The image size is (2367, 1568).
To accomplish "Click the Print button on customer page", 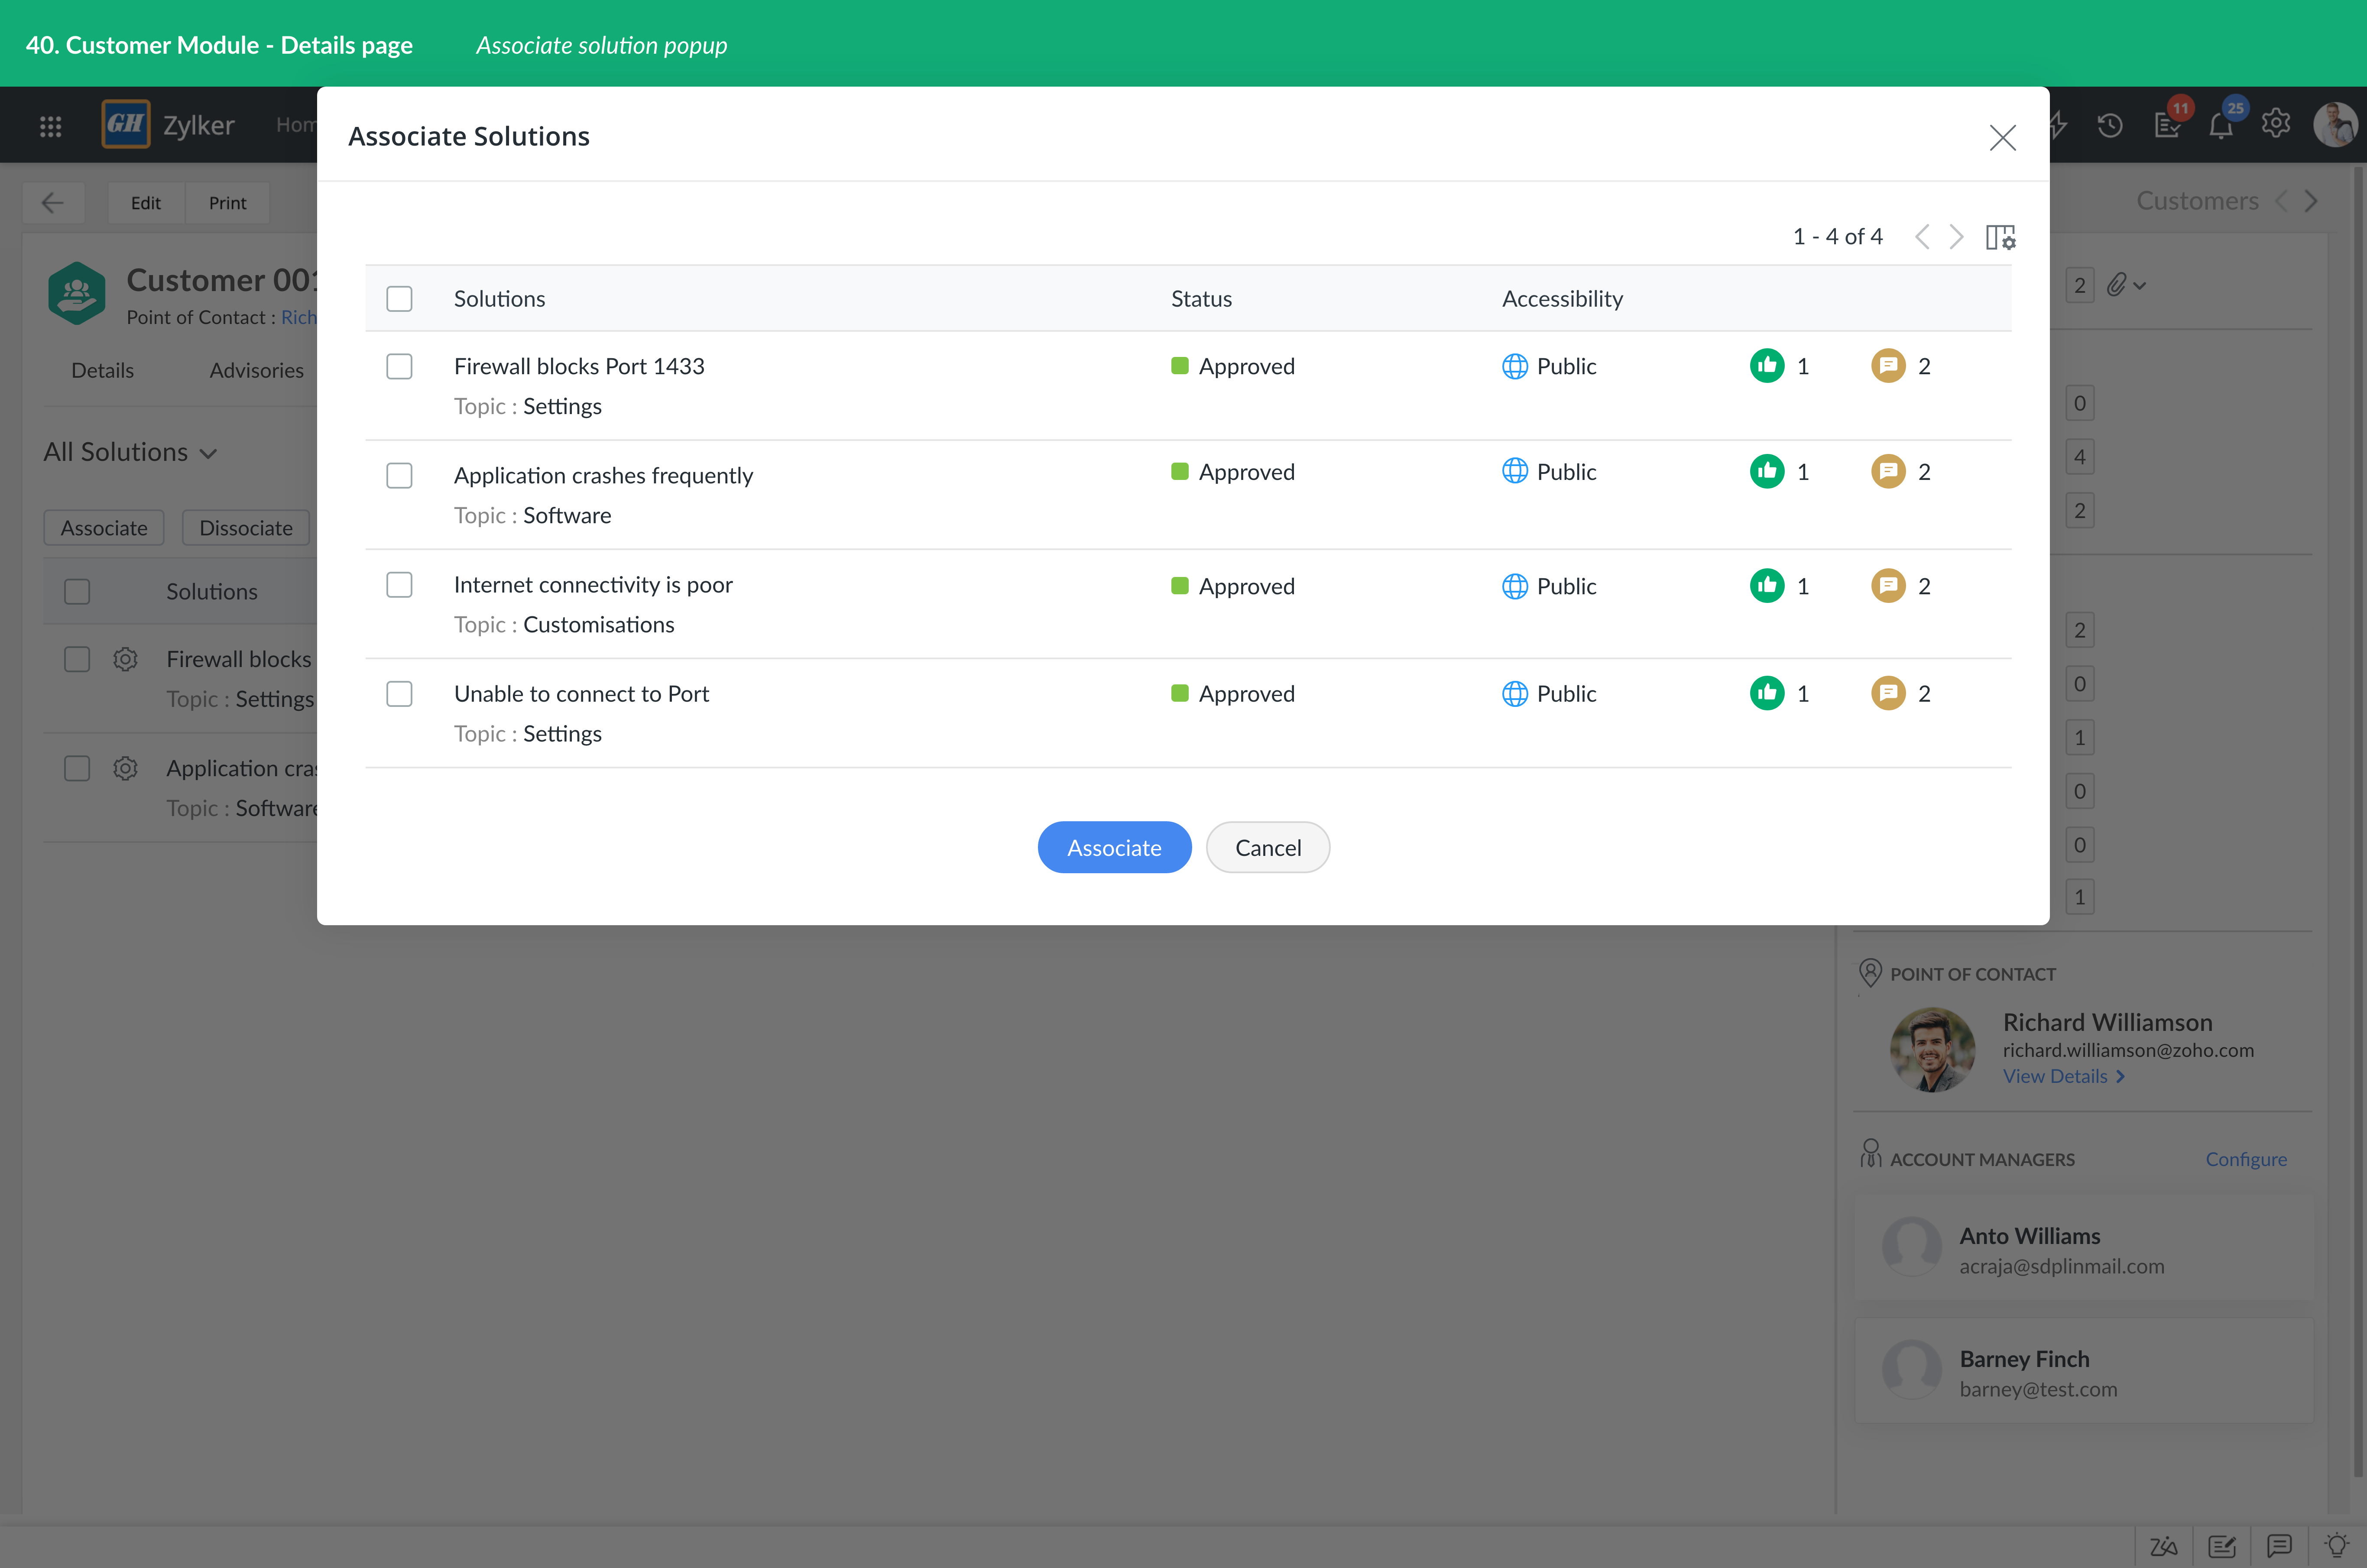I will click(x=227, y=203).
